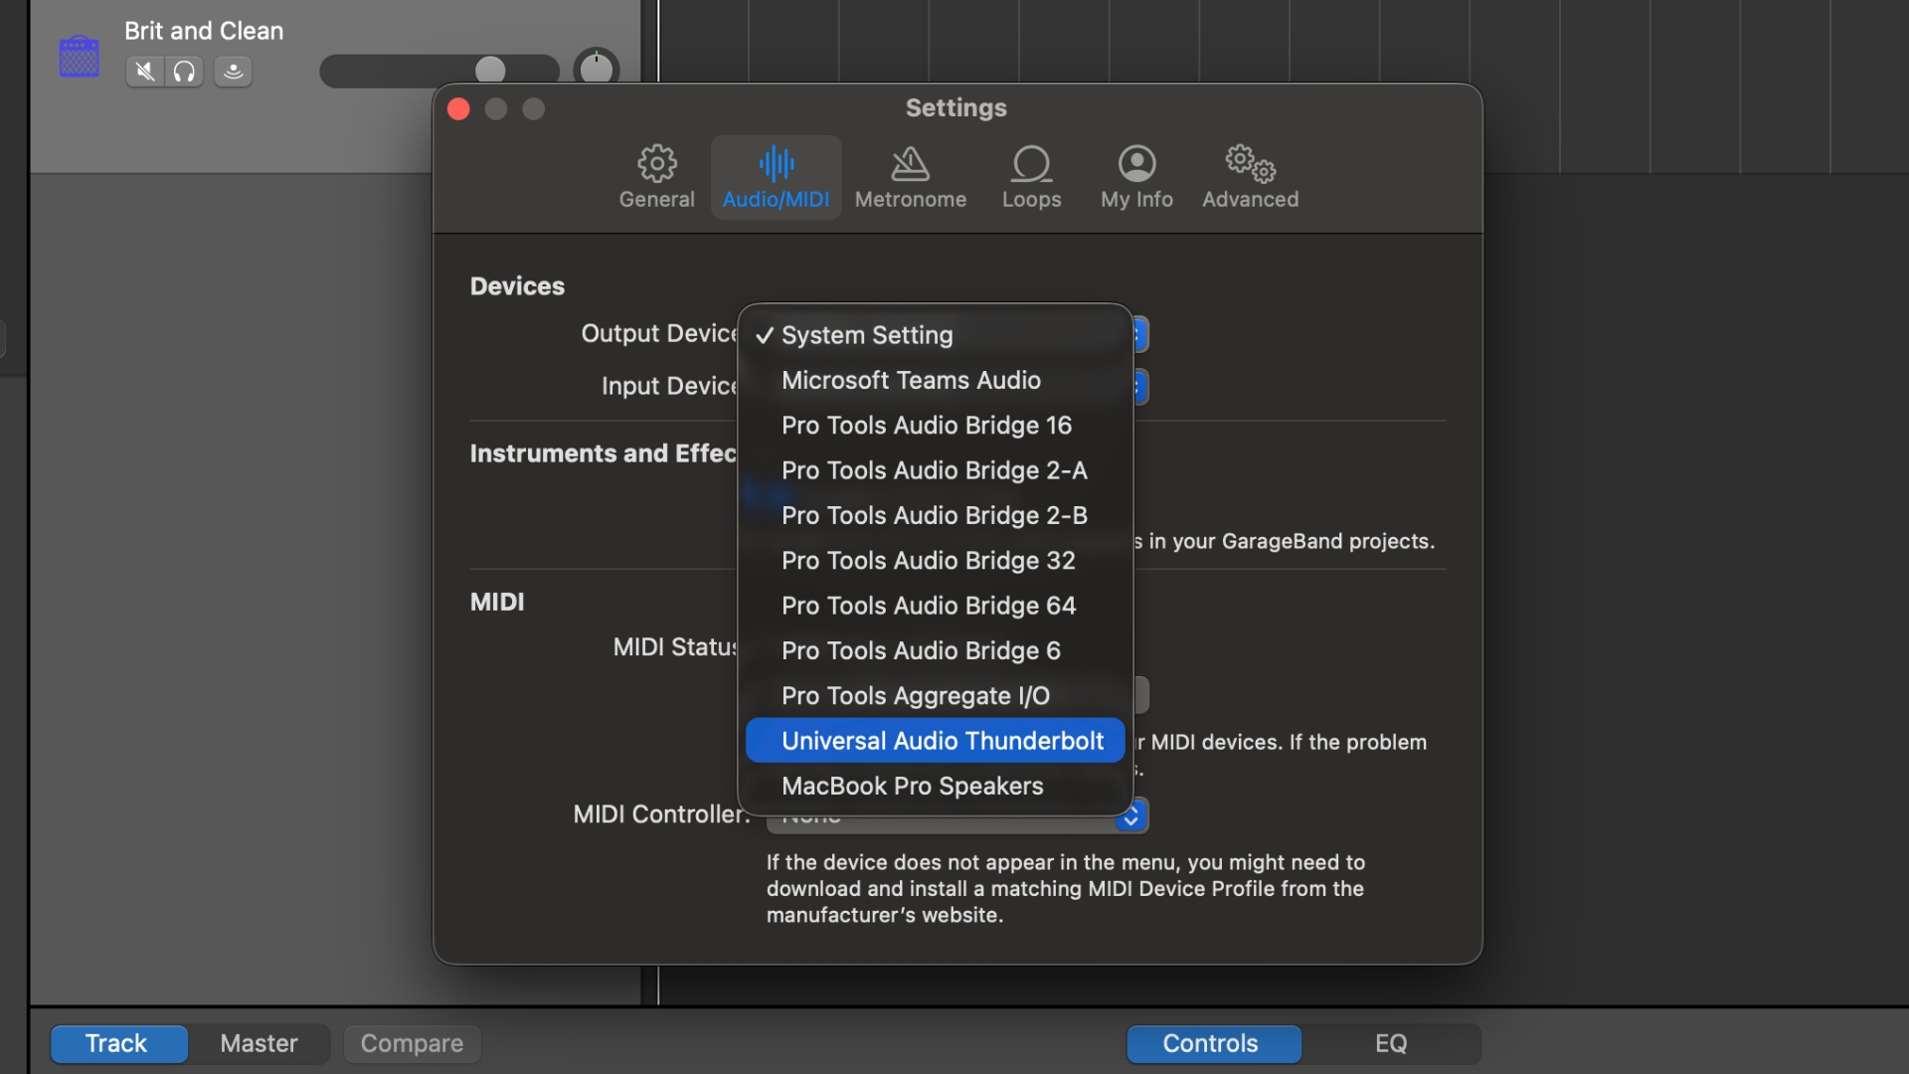
Task: Switch to the Master tab
Action: pyautogui.click(x=259, y=1043)
